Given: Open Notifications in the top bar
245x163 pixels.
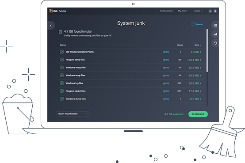Looking at the screenshot, I should click(x=166, y=11).
